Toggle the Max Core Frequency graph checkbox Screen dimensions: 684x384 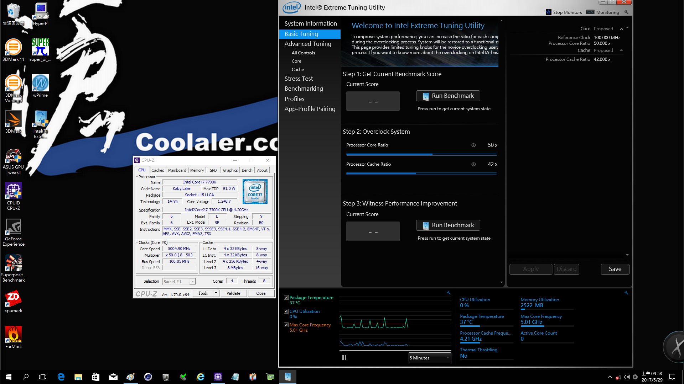click(286, 325)
